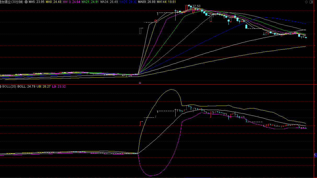Open the BOLL(20) indicator dropdown arrow

(x=1, y=86)
